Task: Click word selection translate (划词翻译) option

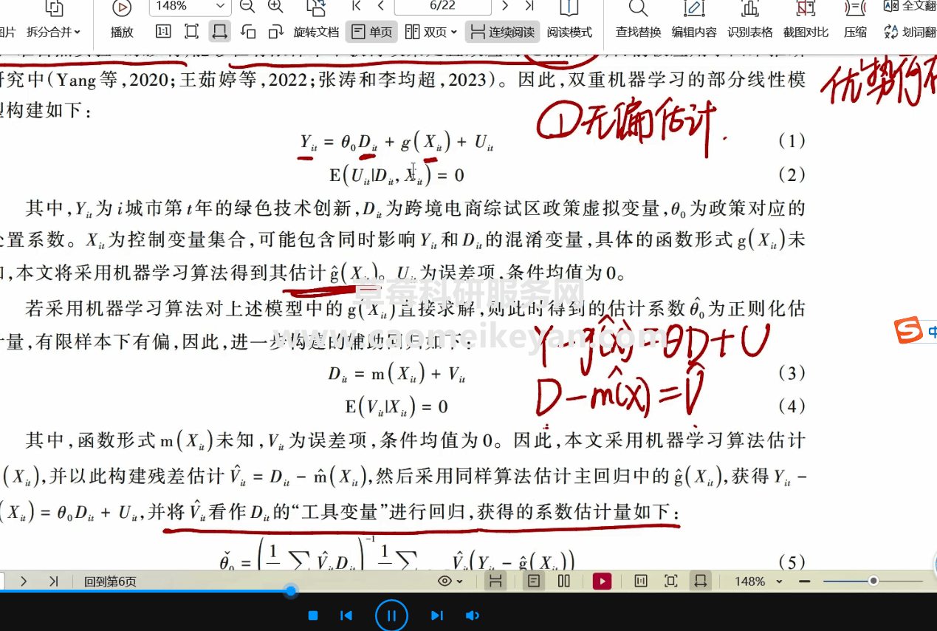Action: click(910, 32)
